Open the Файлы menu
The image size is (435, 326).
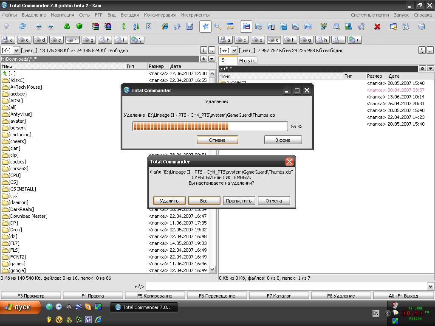click(x=9, y=15)
